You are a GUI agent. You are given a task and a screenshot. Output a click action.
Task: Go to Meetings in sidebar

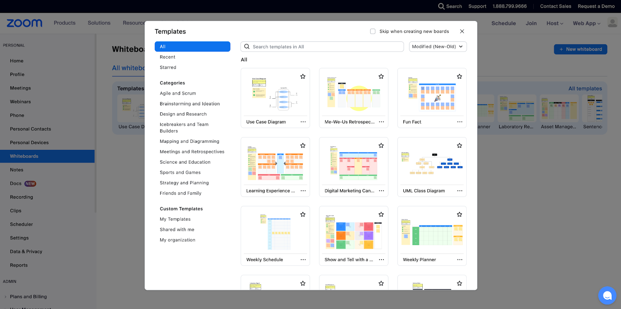click(x=20, y=88)
